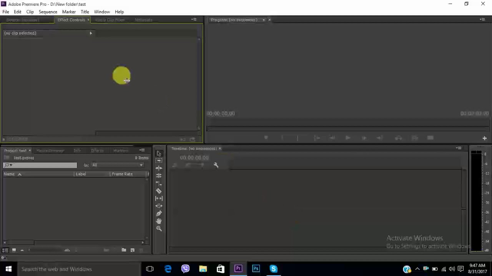Close the Program monitor tab
The width and height of the screenshot is (492, 276).
pos(269,20)
